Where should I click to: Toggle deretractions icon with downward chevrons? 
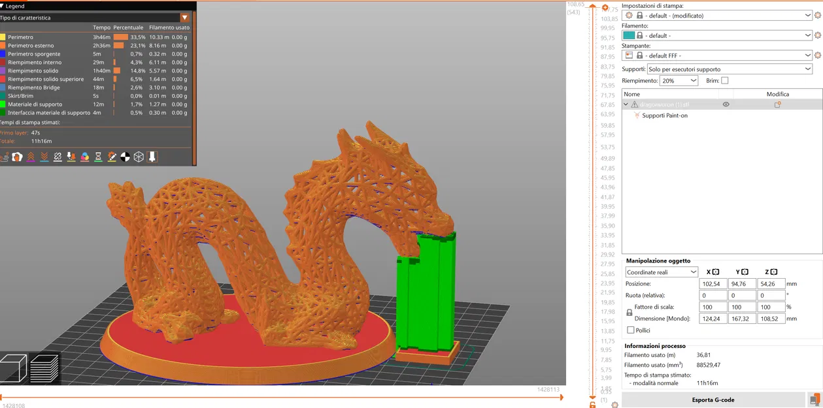(x=44, y=157)
